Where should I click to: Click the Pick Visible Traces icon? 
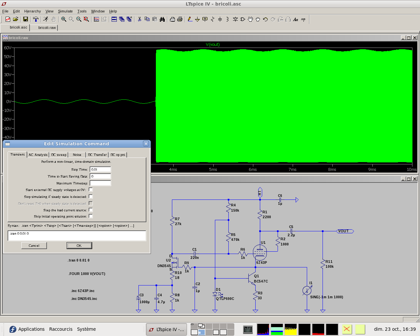click(x=96, y=19)
